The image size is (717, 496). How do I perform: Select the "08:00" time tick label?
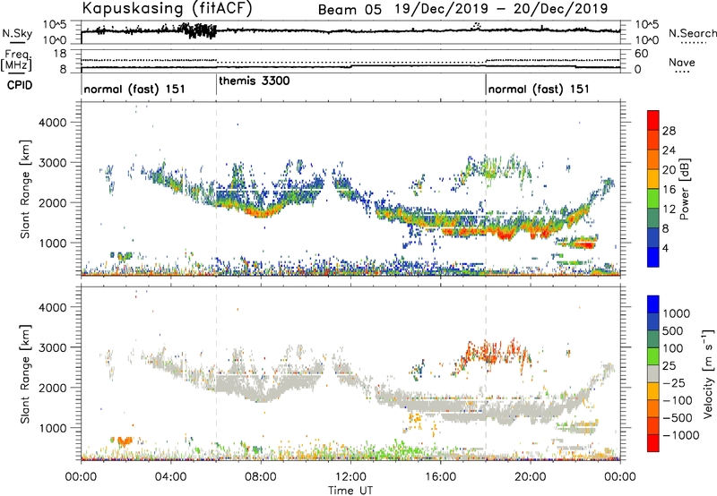[x=261, y=477]
